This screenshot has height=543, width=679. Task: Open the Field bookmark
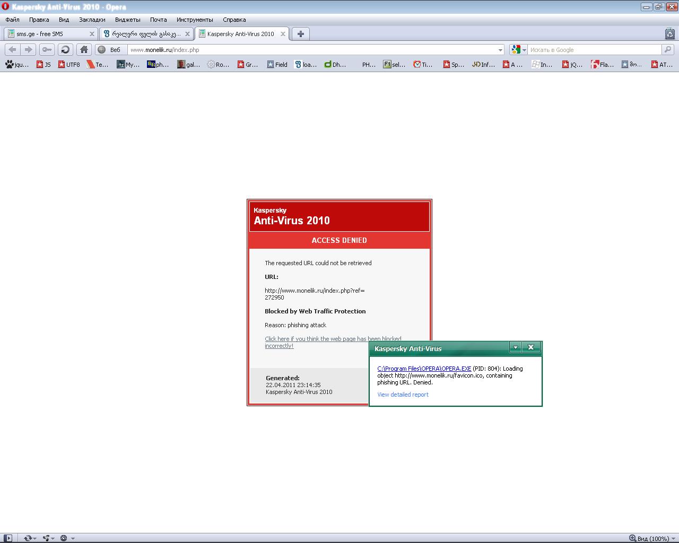coord(277,64)
